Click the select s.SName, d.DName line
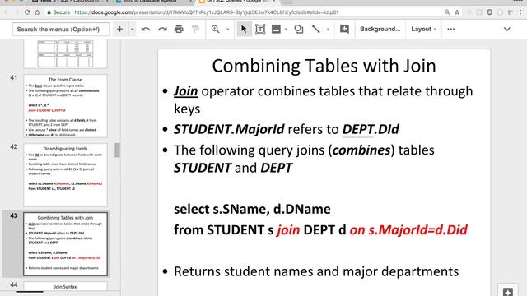Screen dimensions: 527x296 [252, 209]
